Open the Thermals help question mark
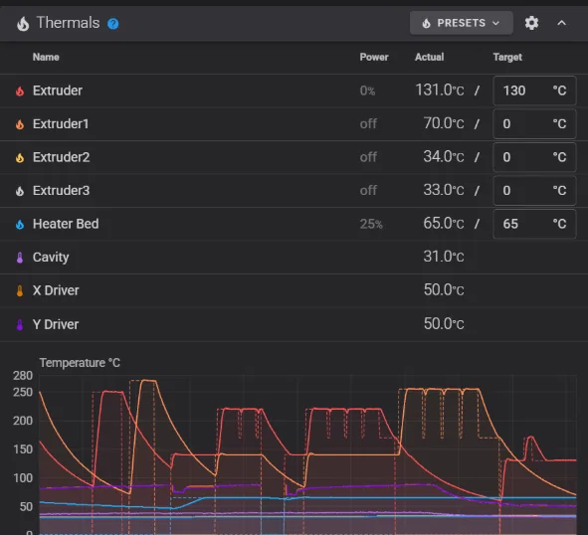This screenshot has height=535, width=588. [x=112, y=24]
